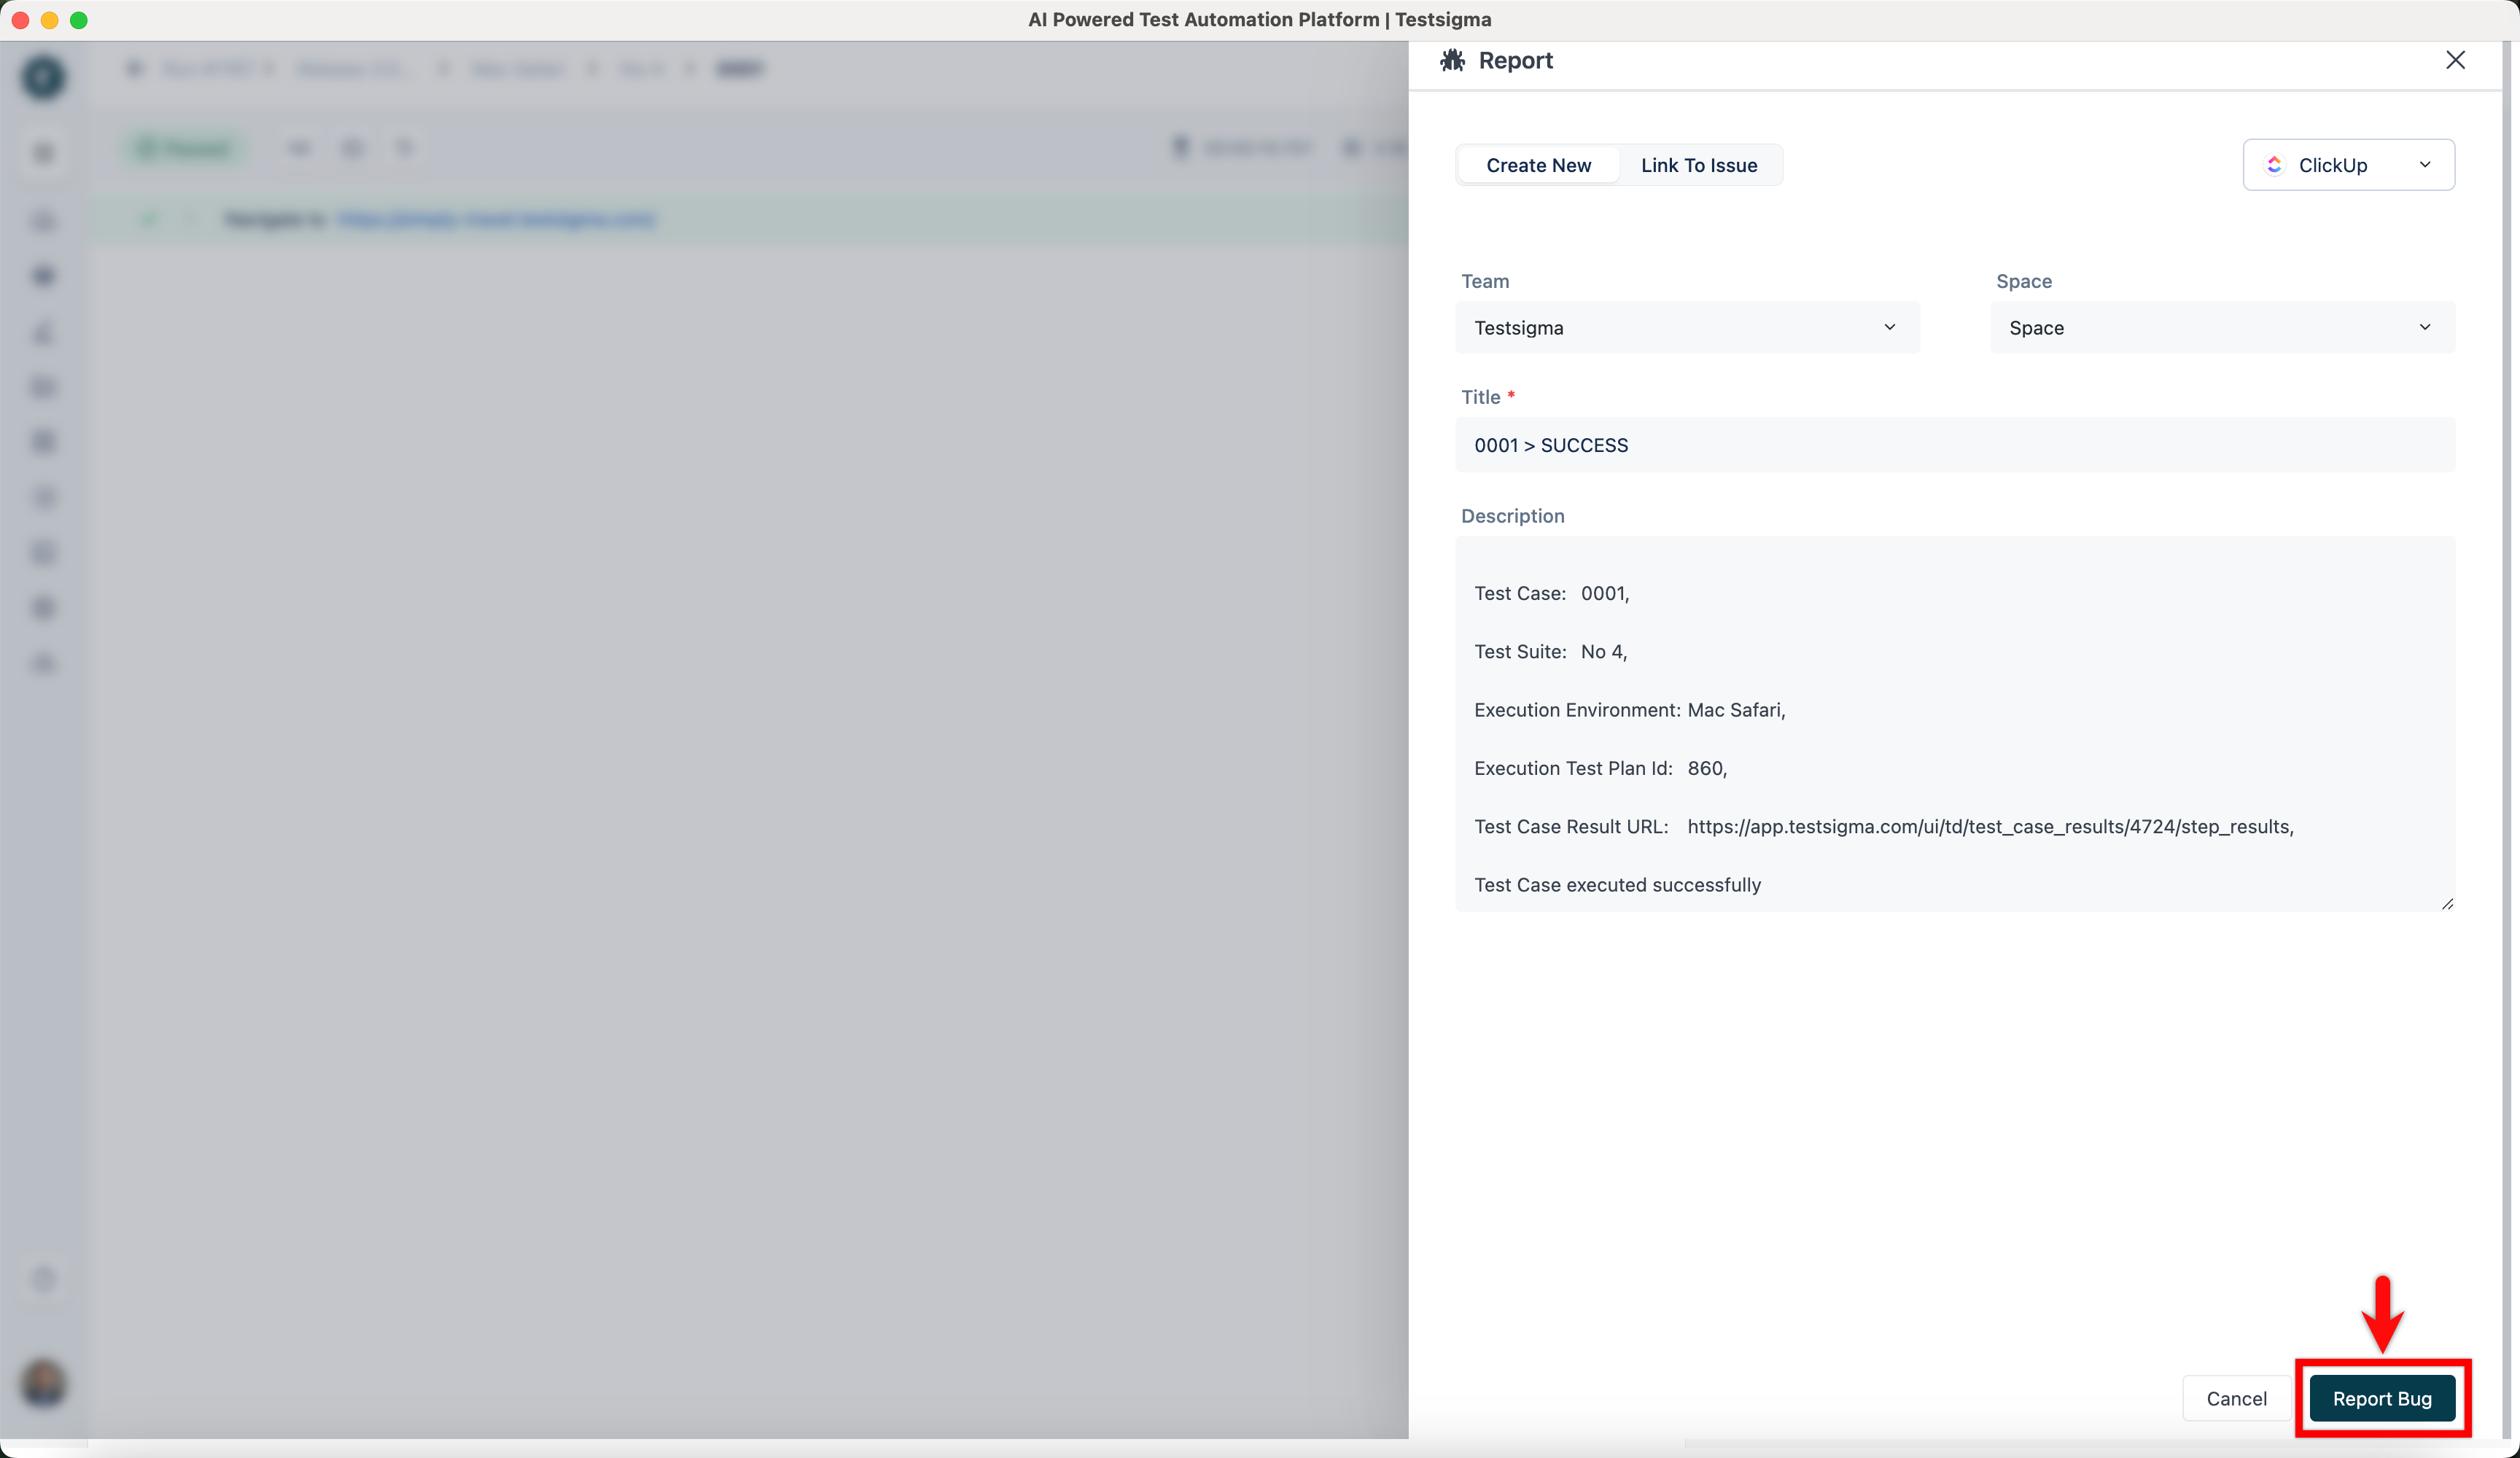The image size is (2520, 1458).
Task: Click into the Title input field
Action: click(1954, 445)
